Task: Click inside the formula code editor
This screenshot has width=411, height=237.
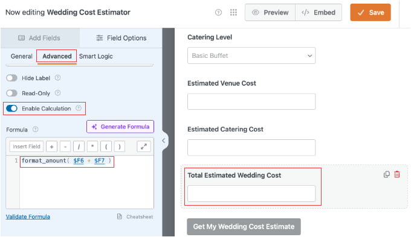Action: click(x=86, y=182)
